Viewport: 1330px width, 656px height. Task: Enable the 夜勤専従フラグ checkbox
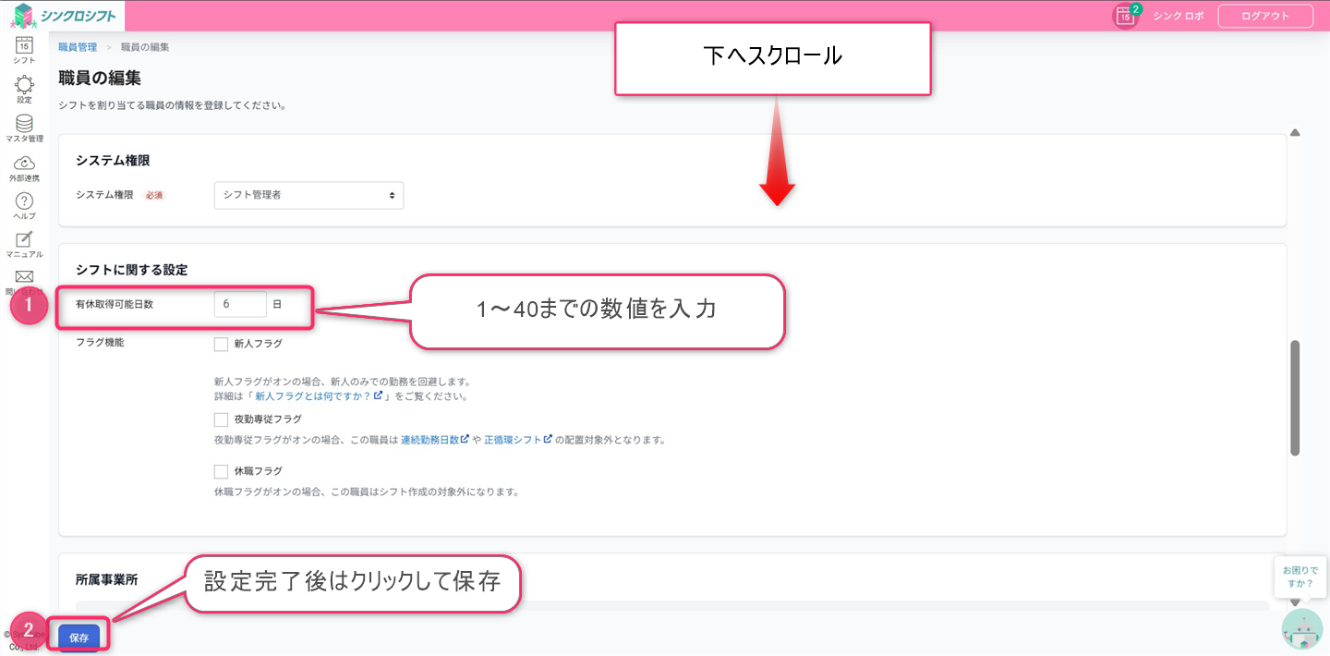(221, 419)
